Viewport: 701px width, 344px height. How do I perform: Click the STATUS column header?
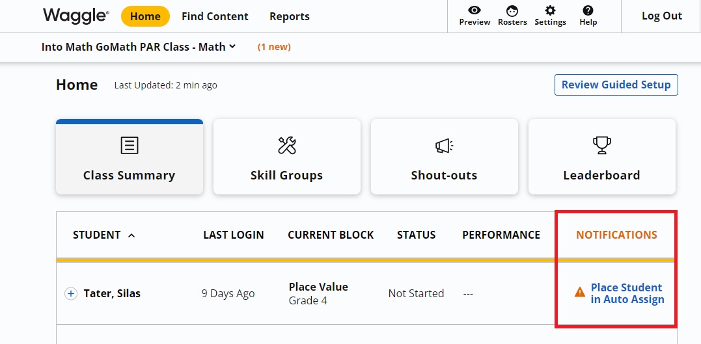coord(416,235)
